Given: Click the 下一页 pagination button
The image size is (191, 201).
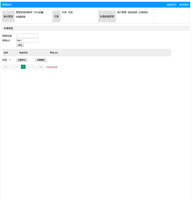Looking at the screenshot, I should (x=31, y=67).
